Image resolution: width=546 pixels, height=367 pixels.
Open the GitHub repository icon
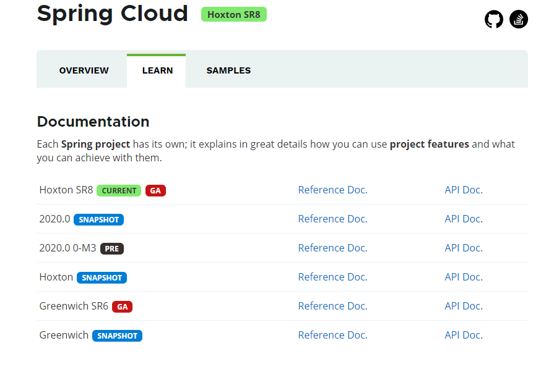494,19
